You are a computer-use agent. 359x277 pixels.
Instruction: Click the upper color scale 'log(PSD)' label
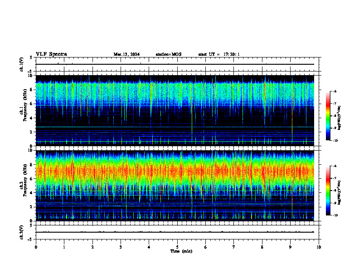coord(340,118)
